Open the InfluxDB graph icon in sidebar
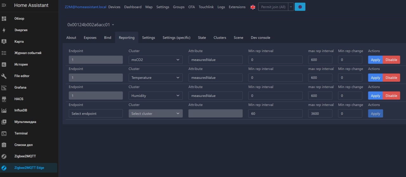 coord(4,111)
